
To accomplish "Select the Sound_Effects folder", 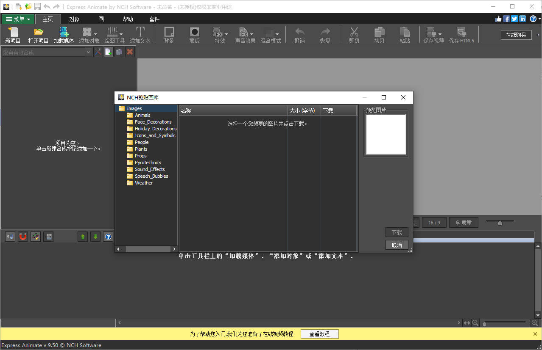I will 150,169.
